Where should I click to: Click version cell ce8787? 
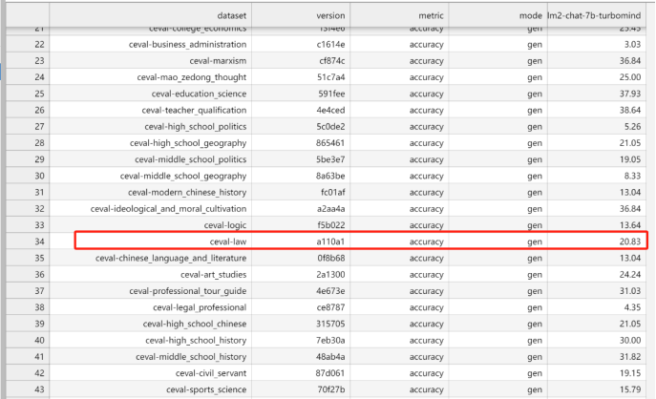301,307
